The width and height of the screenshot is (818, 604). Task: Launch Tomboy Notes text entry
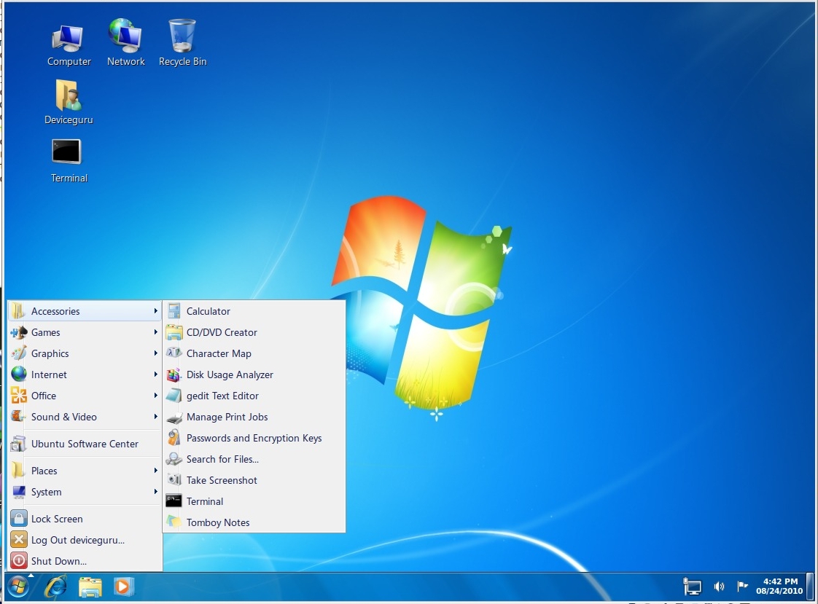[218, 522]
